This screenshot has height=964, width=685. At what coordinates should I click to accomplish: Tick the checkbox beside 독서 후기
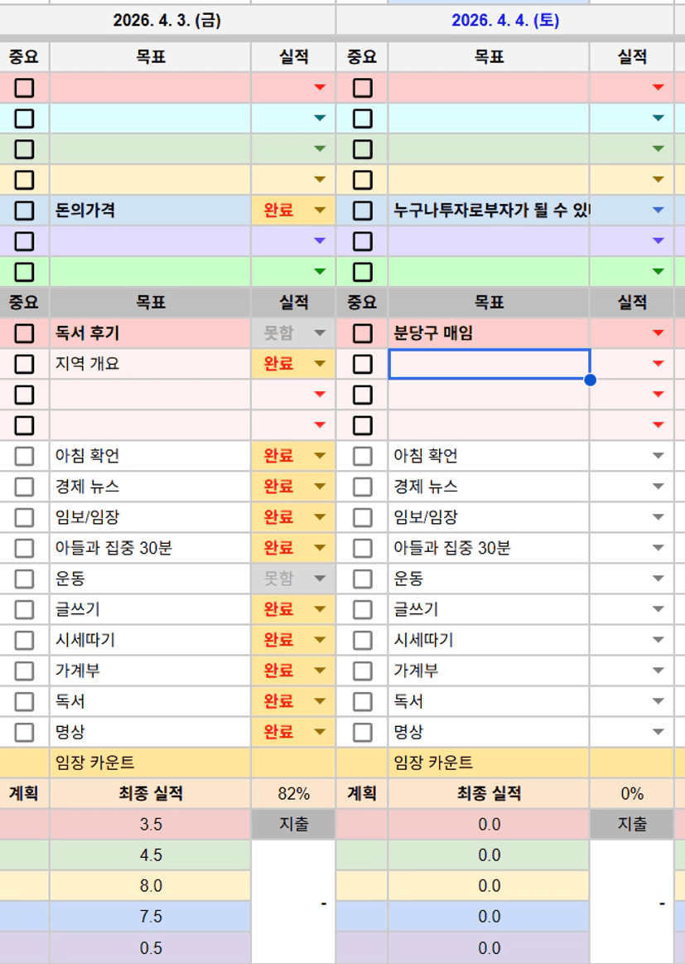pyautogui.click(x=24, y=333)
